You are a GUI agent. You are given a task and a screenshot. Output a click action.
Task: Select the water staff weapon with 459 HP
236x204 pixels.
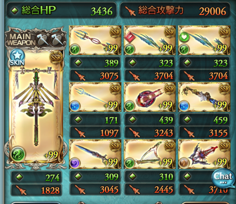(x=204, y=97)
